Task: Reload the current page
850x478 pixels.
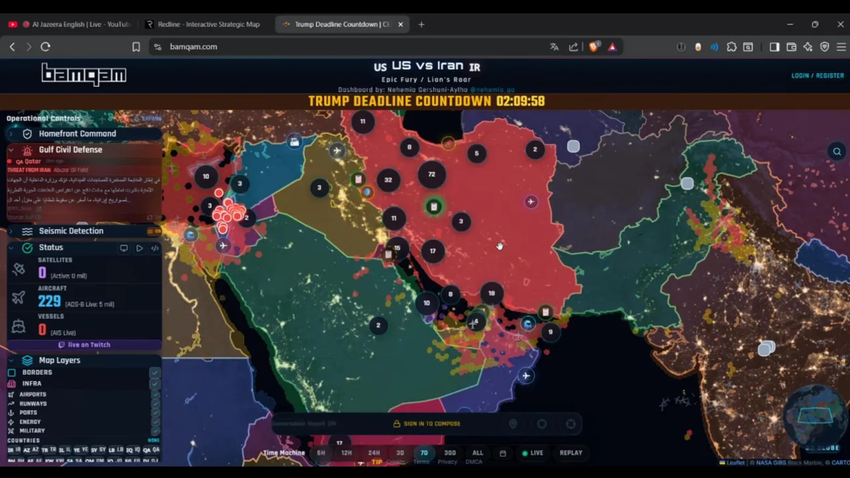Action: point(45,46)
